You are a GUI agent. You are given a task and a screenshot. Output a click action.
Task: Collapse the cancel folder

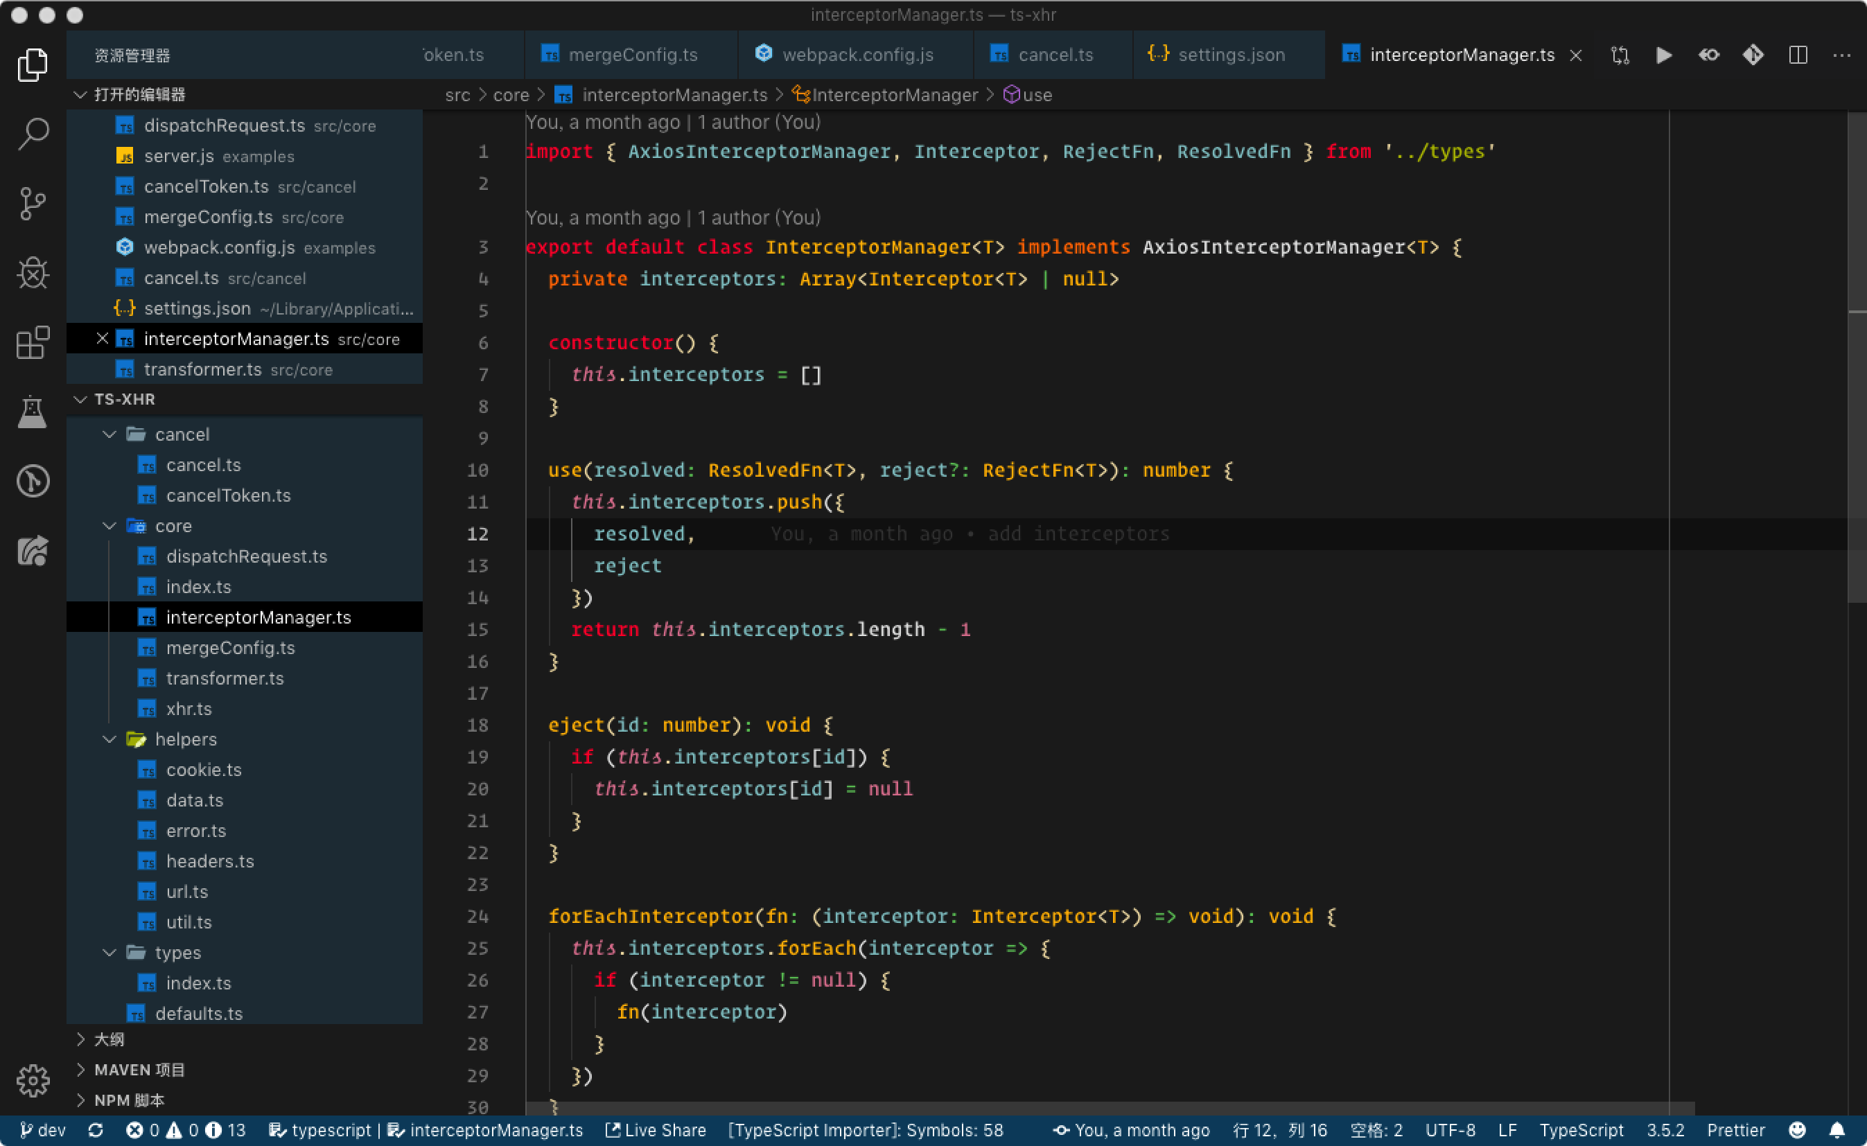coord(110,434)
